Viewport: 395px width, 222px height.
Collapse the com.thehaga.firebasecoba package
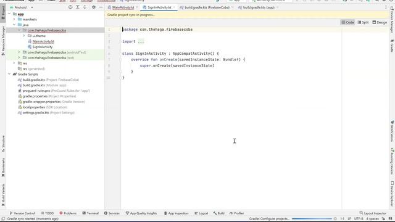click(19, 30)
